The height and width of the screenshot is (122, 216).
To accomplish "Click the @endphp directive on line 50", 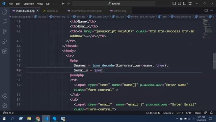I will pos(77,75).
